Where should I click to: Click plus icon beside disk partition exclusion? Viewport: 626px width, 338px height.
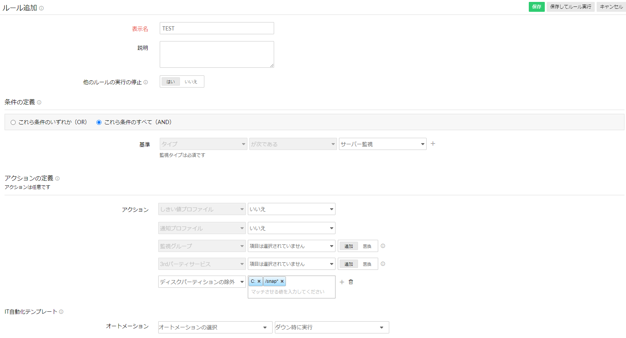[x=342, y=282]
